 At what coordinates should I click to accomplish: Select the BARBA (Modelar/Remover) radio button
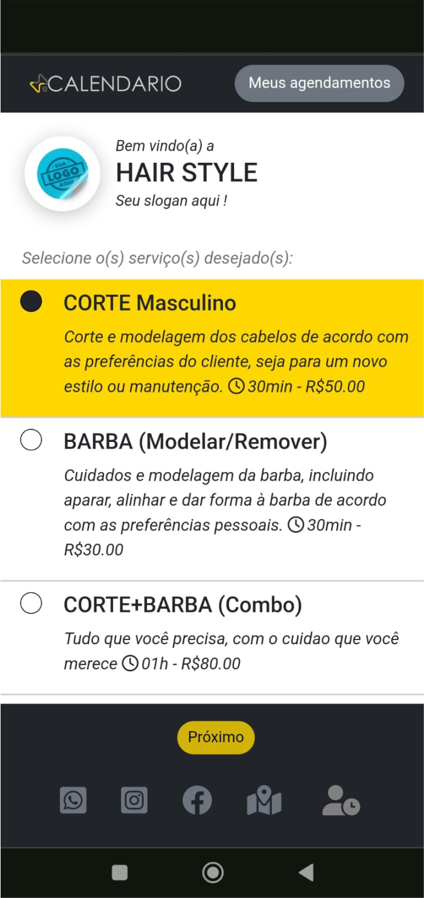[31, 440]
